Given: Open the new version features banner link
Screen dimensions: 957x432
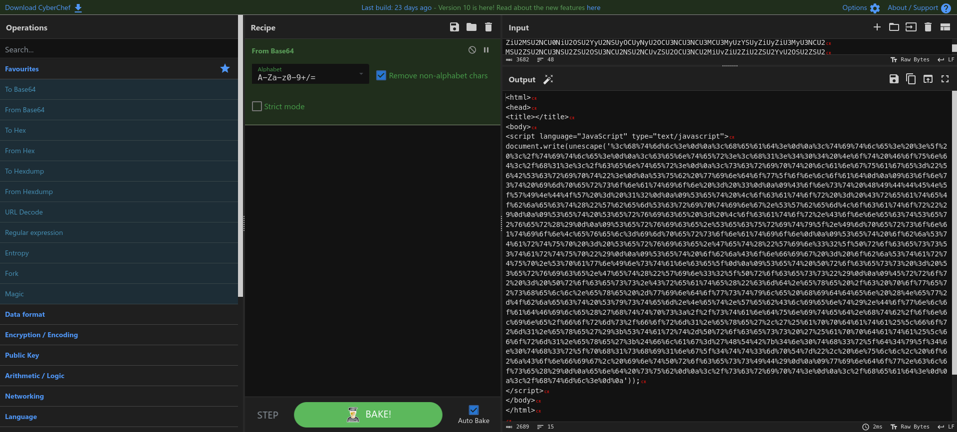Looking at the screenshot, I should [593, 7].
